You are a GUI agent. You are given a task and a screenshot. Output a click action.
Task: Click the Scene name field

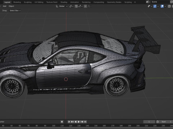point(160,2)
